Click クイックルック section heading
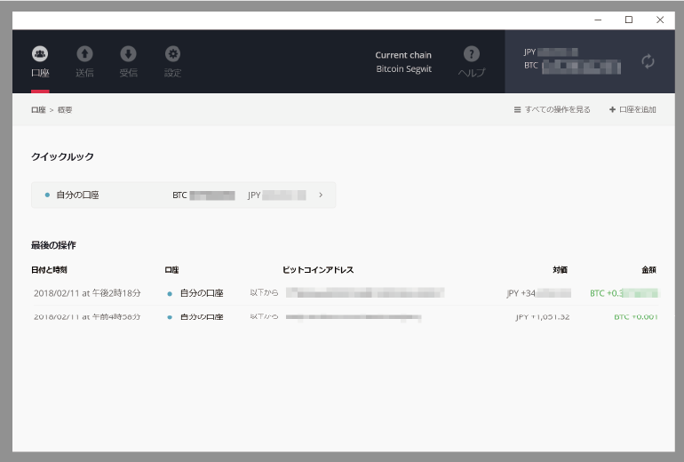Viewport: 684px width, 462px height. pos(62,156)
